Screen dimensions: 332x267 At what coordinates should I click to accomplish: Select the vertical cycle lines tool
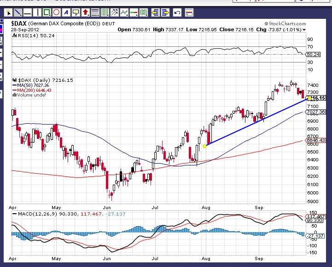pos(105,12)
